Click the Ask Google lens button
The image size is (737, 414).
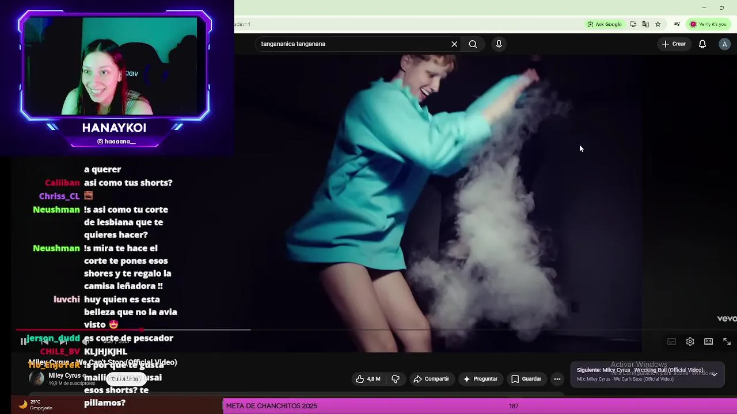[605, 24]
